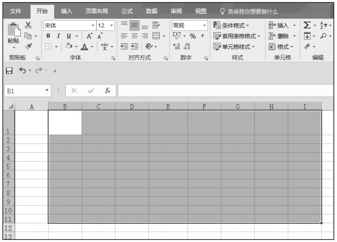The image size is (337, 242).
Task: Open the 公式 ribbon tab
Action: coord(127,12)
